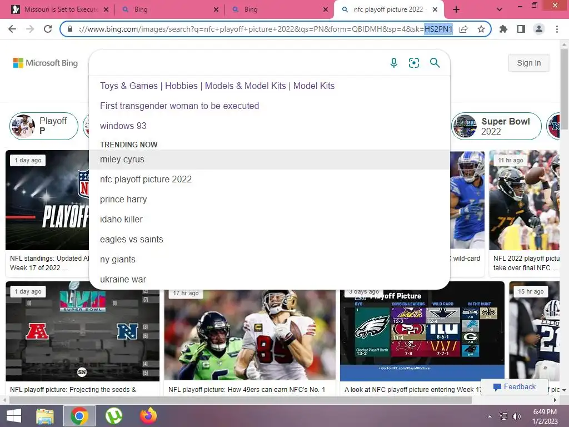This screenshot has width=569, height=427.
Task: Open the Feedback button
Action: (515, 387)
